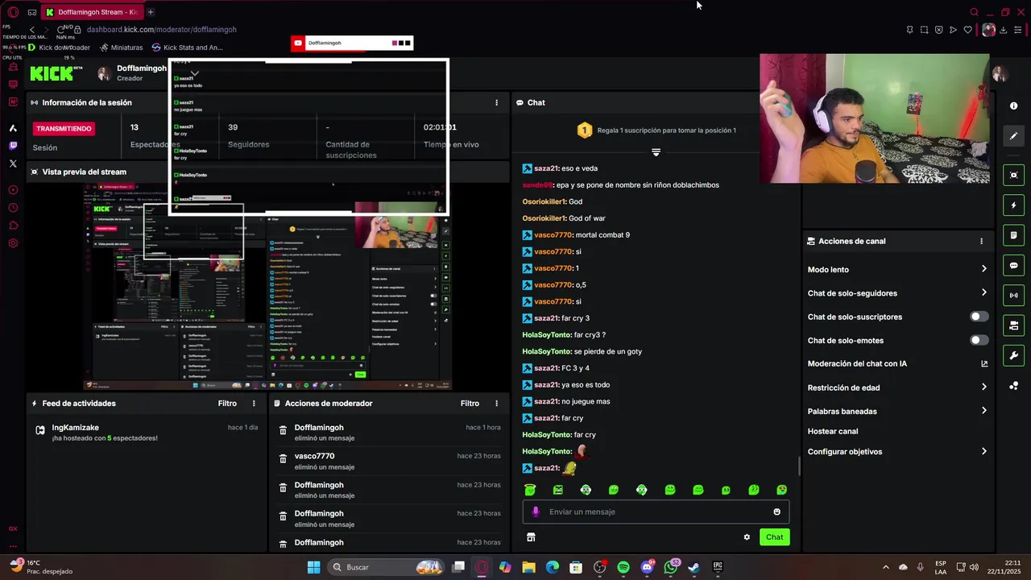Toggle Chat de solo-suscriptores switch
Screen dimensions: 1031x580
[x=979, y=317]
